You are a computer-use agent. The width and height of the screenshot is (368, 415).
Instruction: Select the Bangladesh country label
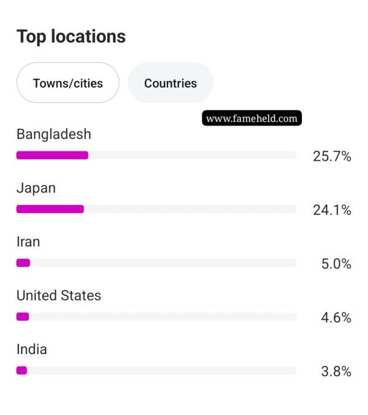click(x=54, y=134)
